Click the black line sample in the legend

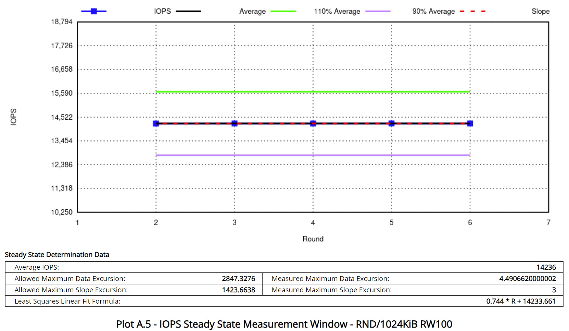188,11
